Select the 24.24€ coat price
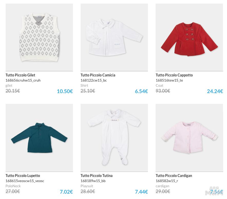Screen dimensions: 227x199 pos(215,91)
